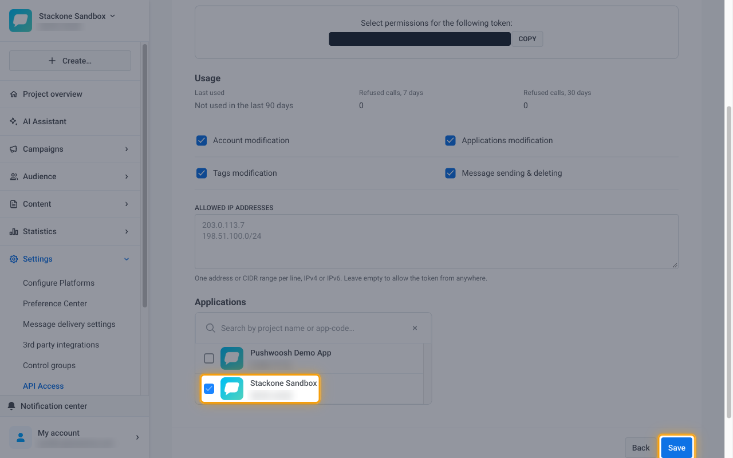Open the API Access link
This screenshot has height=458, width=733.
(44, 386)
